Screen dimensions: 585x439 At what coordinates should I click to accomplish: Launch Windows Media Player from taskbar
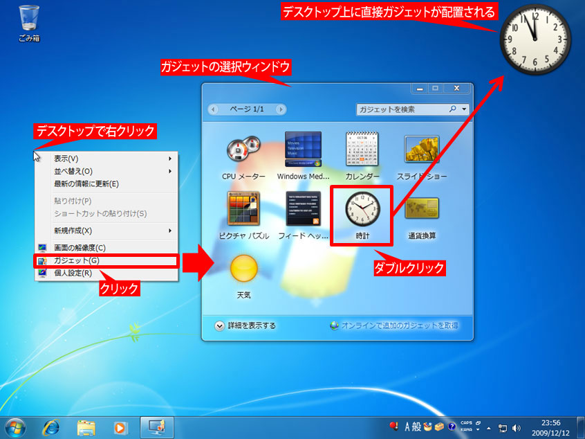coord(120,427)
